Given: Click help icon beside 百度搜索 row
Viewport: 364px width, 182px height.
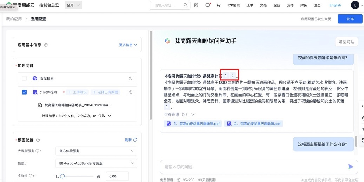Looking at the screenshot, I should [131, 78].
